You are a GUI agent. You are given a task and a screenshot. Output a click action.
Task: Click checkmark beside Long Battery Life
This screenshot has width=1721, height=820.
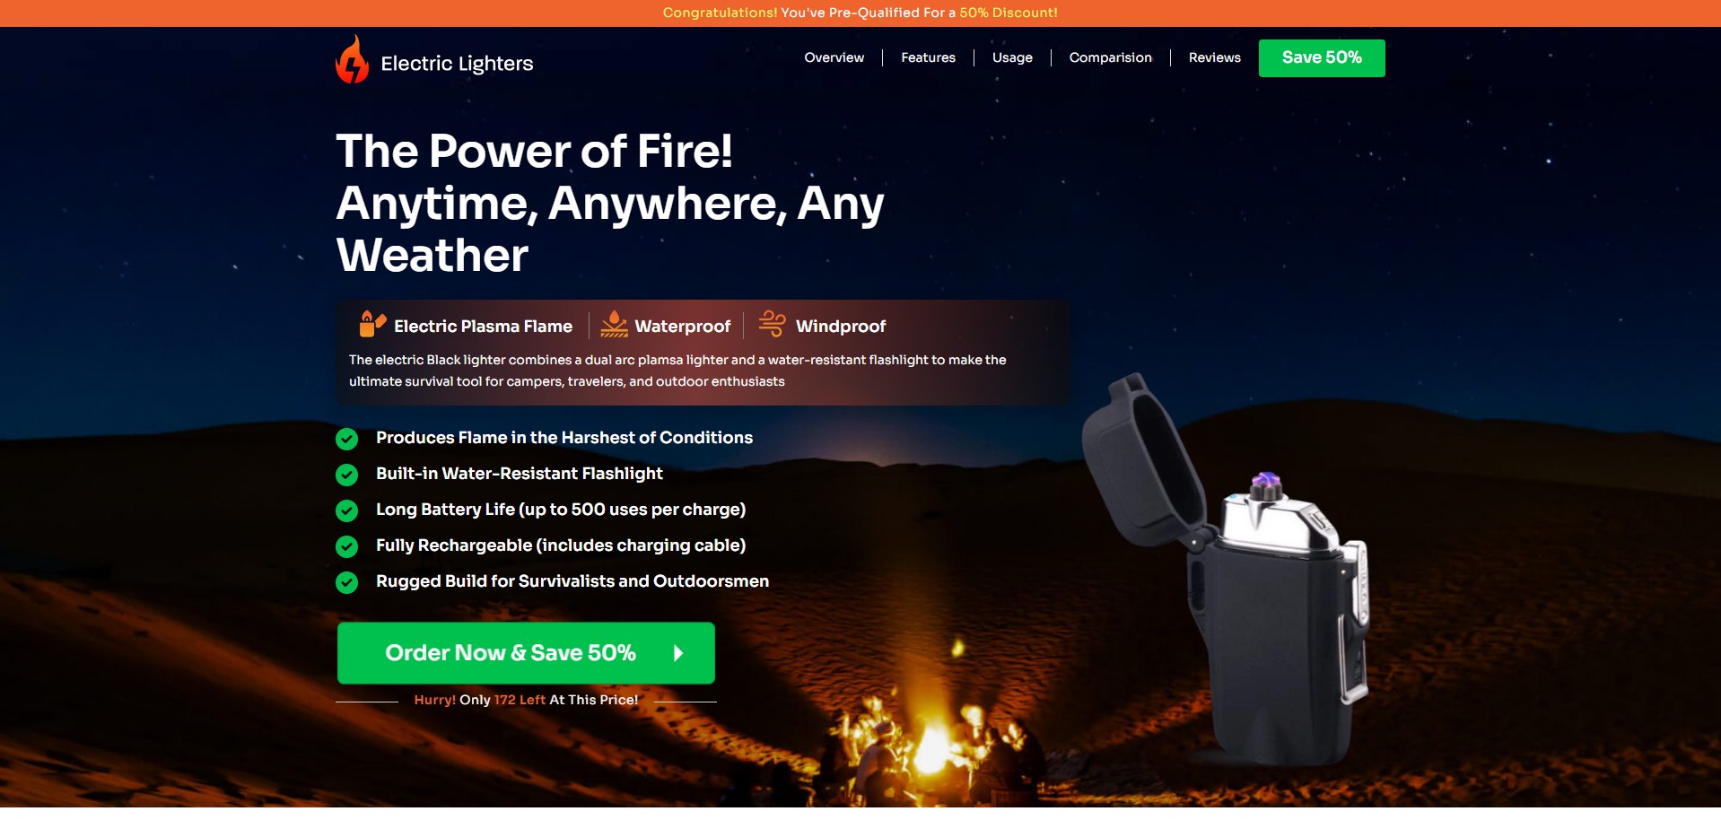click(346, 510)
